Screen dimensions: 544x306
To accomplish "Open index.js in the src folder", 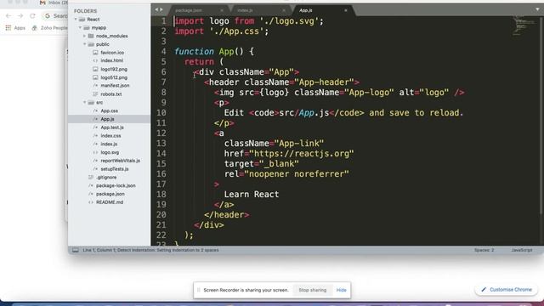I will [109, 144].
